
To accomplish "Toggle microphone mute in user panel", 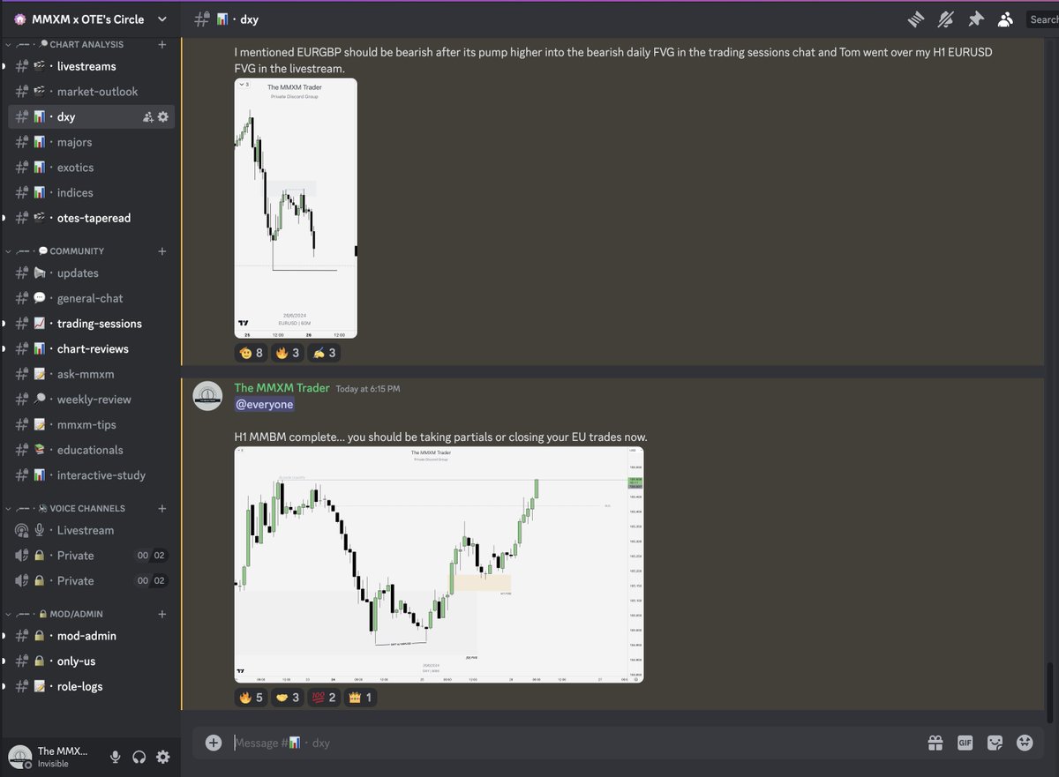I will [115, 757].
